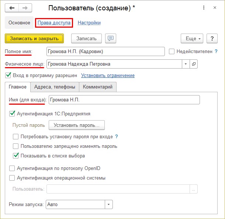Uncheck Вход в программу разрешен
The width and height of the screenshot is (225, 219).
[x=8, y=75]
